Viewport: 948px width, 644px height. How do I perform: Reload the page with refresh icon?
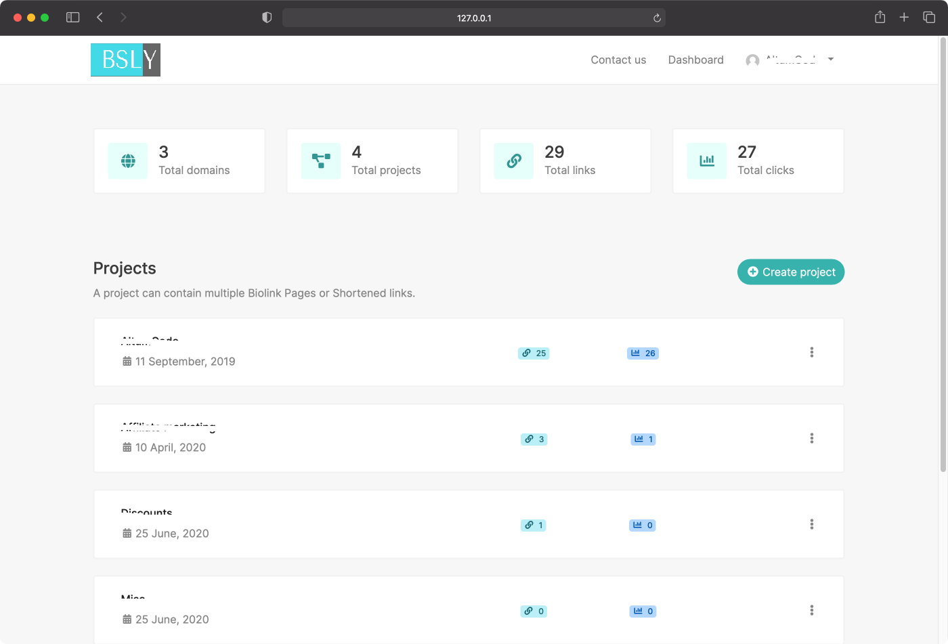(x=657, y=18)
